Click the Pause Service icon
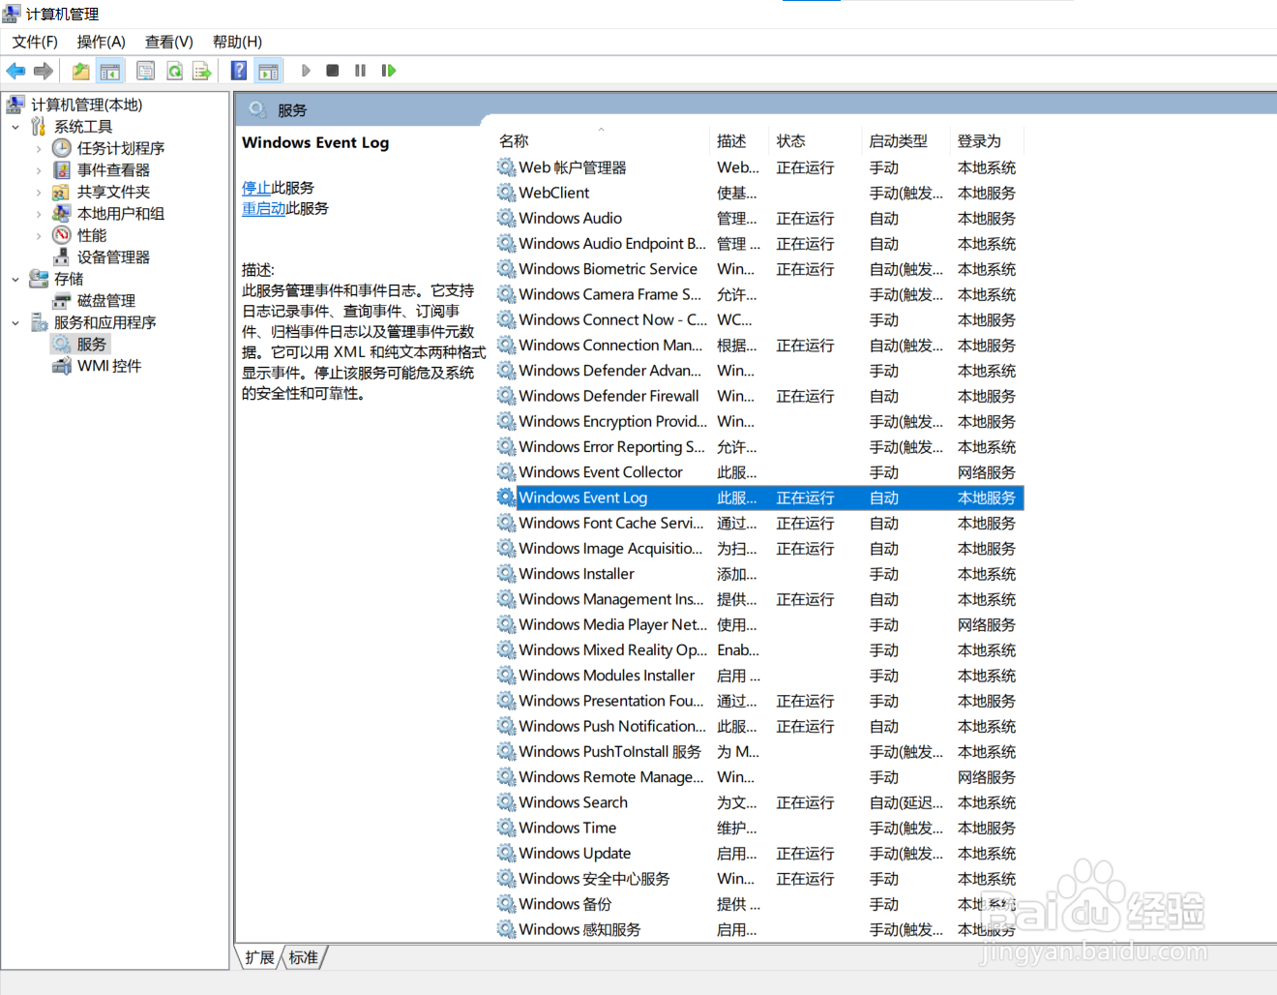 360,71
